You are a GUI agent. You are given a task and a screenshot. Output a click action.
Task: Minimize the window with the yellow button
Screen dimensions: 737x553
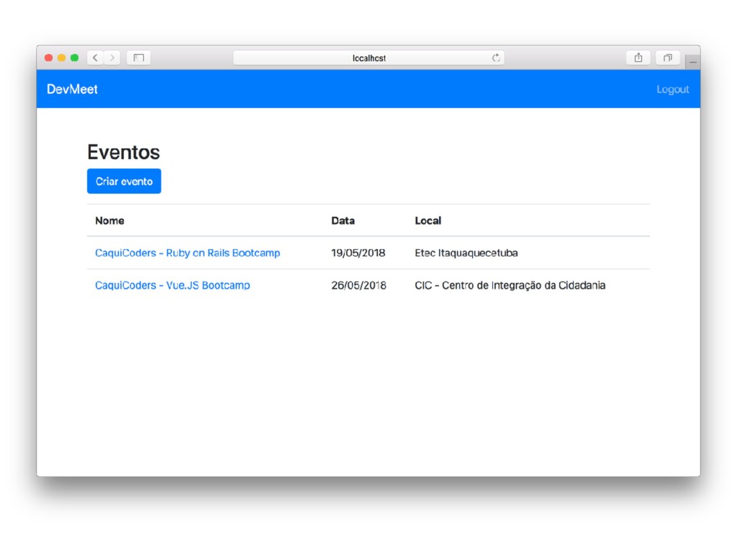point(62,58)
